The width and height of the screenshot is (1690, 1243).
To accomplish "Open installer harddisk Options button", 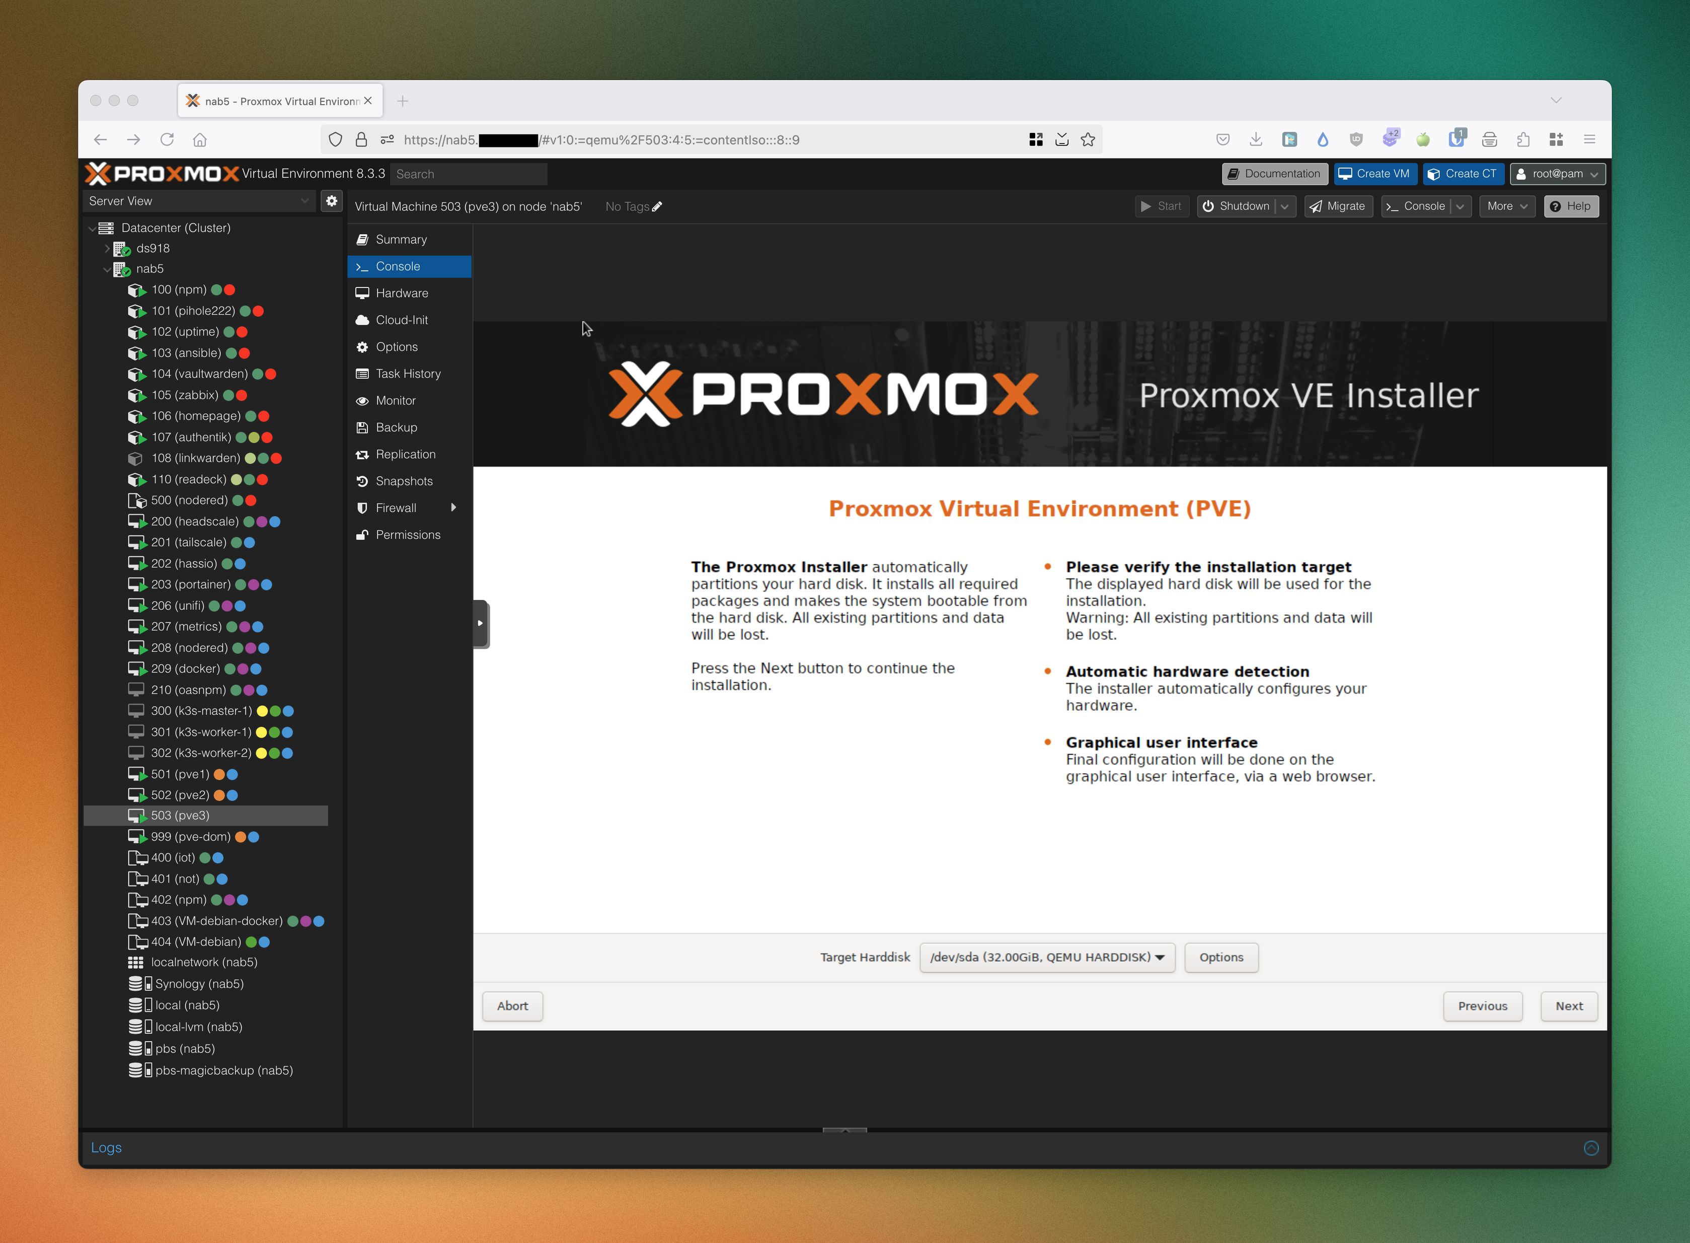I will [1221, 957].
